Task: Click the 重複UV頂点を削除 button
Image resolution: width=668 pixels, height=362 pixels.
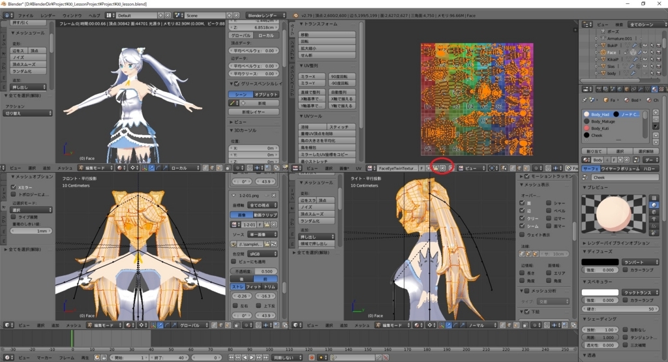Action: pyautogui.click(x=327, y=134)
